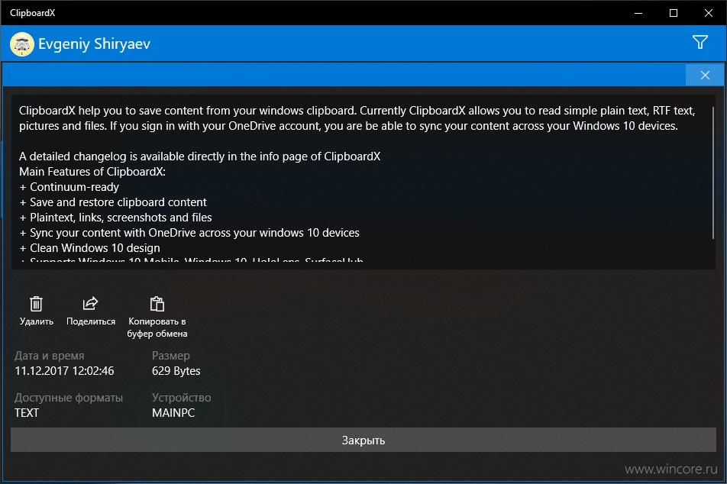This screenshot has height=484, width=727.
Task: Click the 'Устройство' label
Action: point(182,398)
